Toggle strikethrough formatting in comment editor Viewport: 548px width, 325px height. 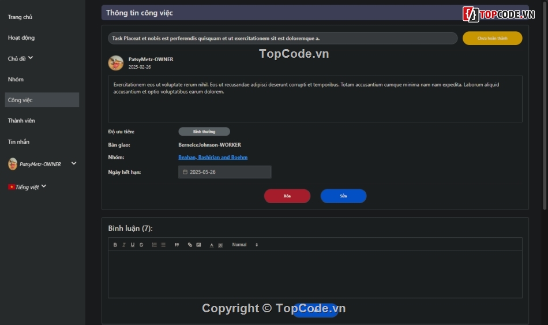(x=141, y=245)
